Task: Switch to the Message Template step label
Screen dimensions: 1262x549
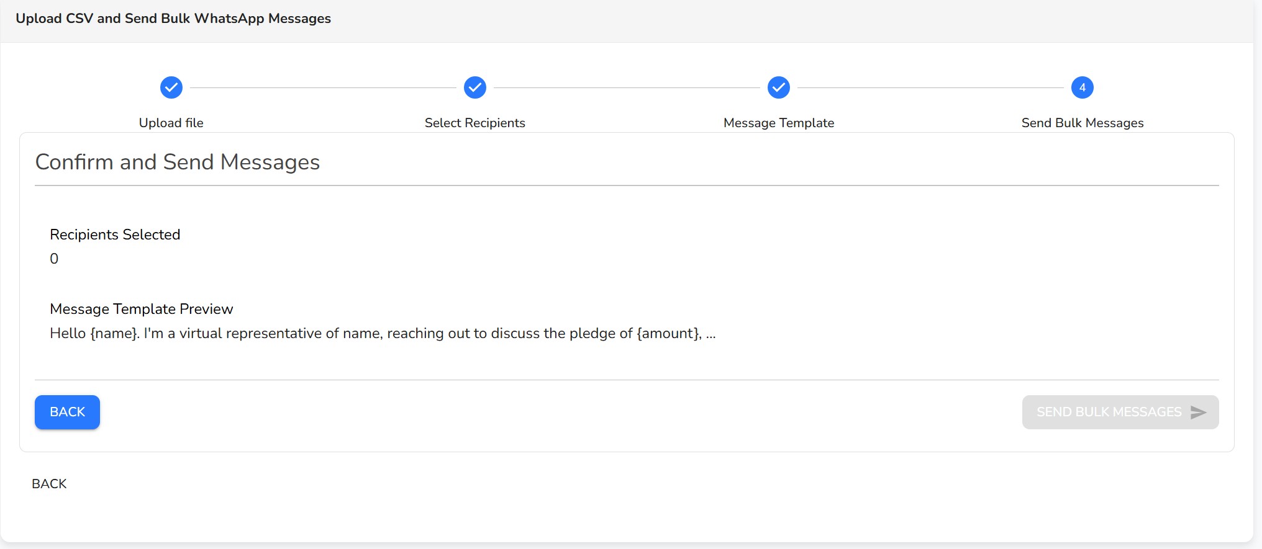Action: point(779,123)
